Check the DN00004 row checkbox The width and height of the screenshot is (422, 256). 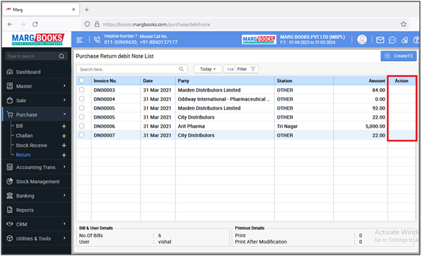[x=82, y=99]
